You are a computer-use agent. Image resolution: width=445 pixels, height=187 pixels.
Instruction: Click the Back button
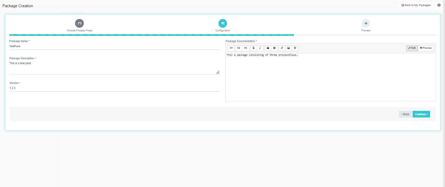pyautogui.click(x=405, y=114)
